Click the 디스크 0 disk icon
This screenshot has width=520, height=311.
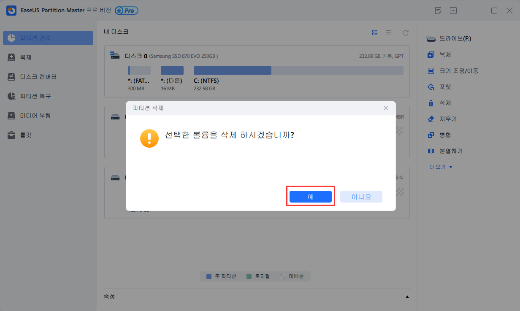click(x=115, y=55)
